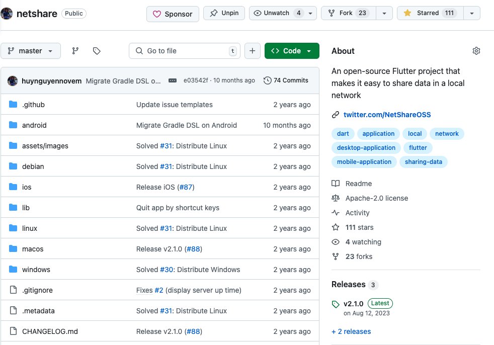
Task: Unstar the repository via Starred button
Action: [429, 13]
